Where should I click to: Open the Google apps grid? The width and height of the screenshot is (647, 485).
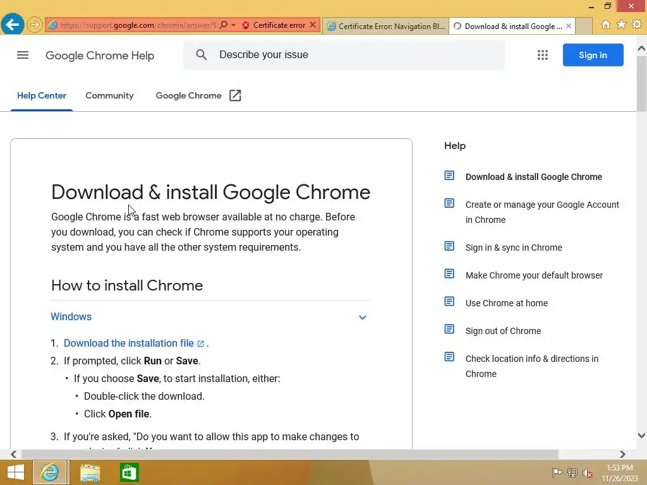click(543, 55)
